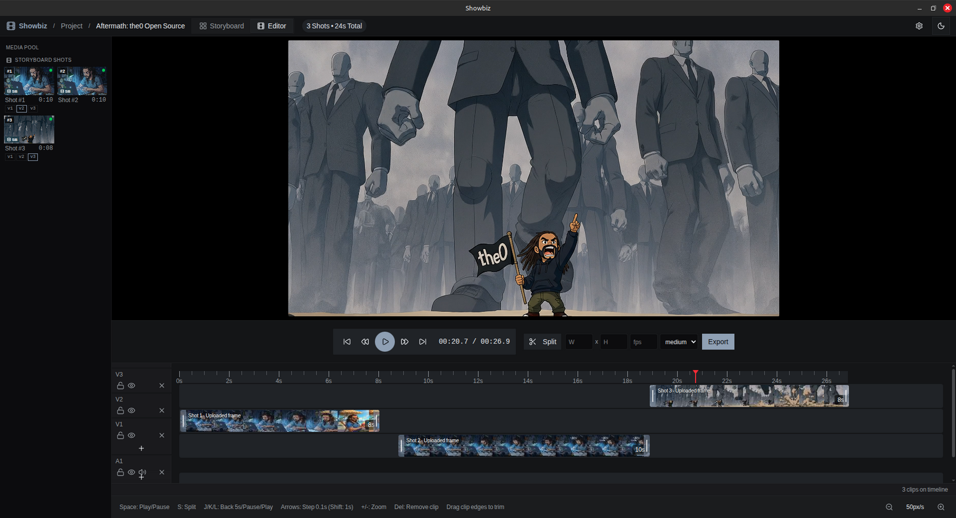Toggle the lock on track V1
This screenshot has height=518, width=956.
point(120,435)
